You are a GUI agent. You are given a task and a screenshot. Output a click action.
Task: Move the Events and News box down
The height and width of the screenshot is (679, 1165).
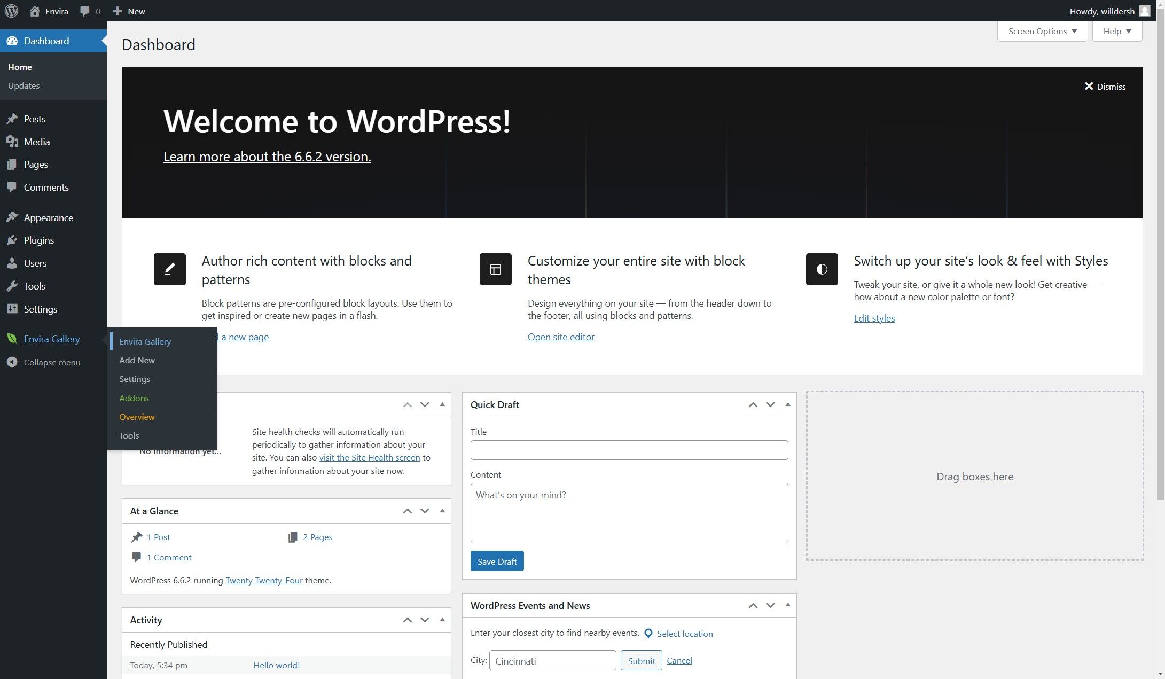click(770, 606)
